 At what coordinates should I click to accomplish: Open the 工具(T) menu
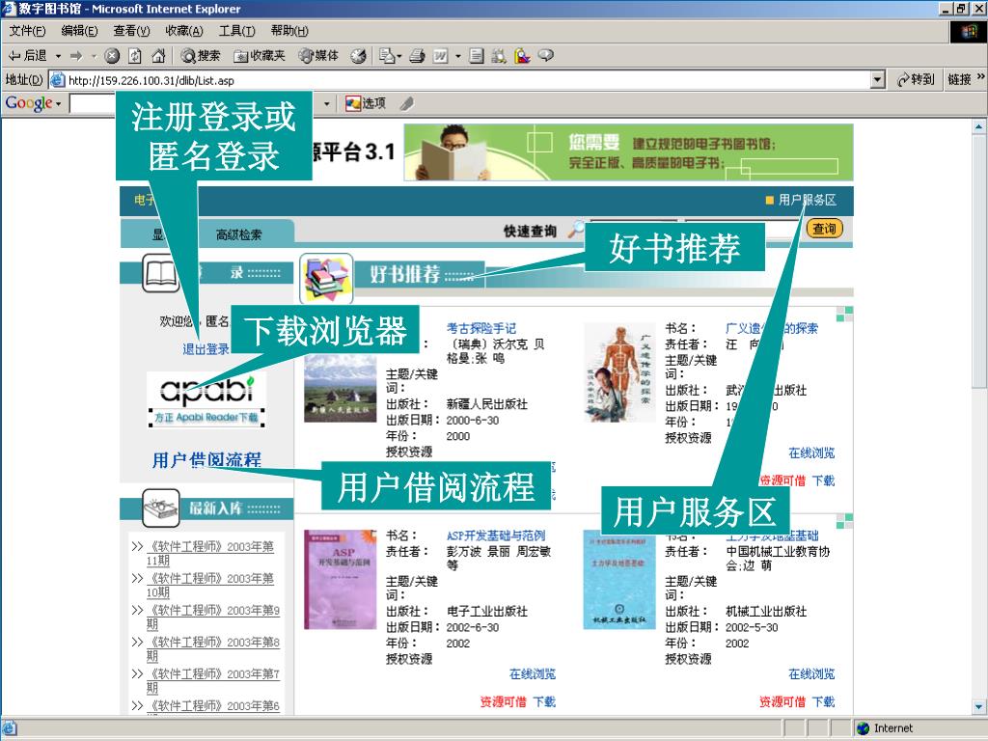pyautogui.click(x=236, y=31)
